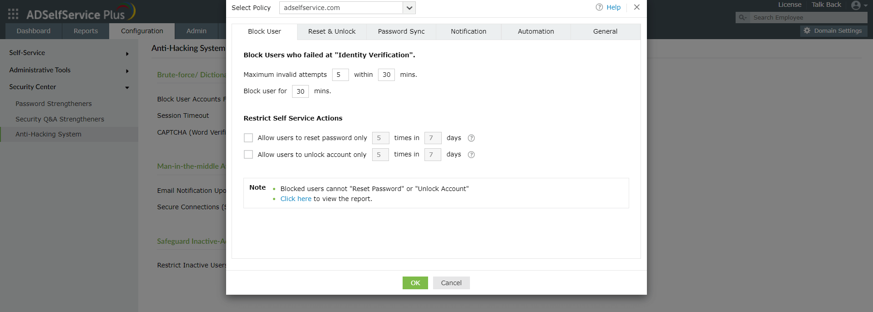Open the apps grid launcher icon

tap(13, 14)
